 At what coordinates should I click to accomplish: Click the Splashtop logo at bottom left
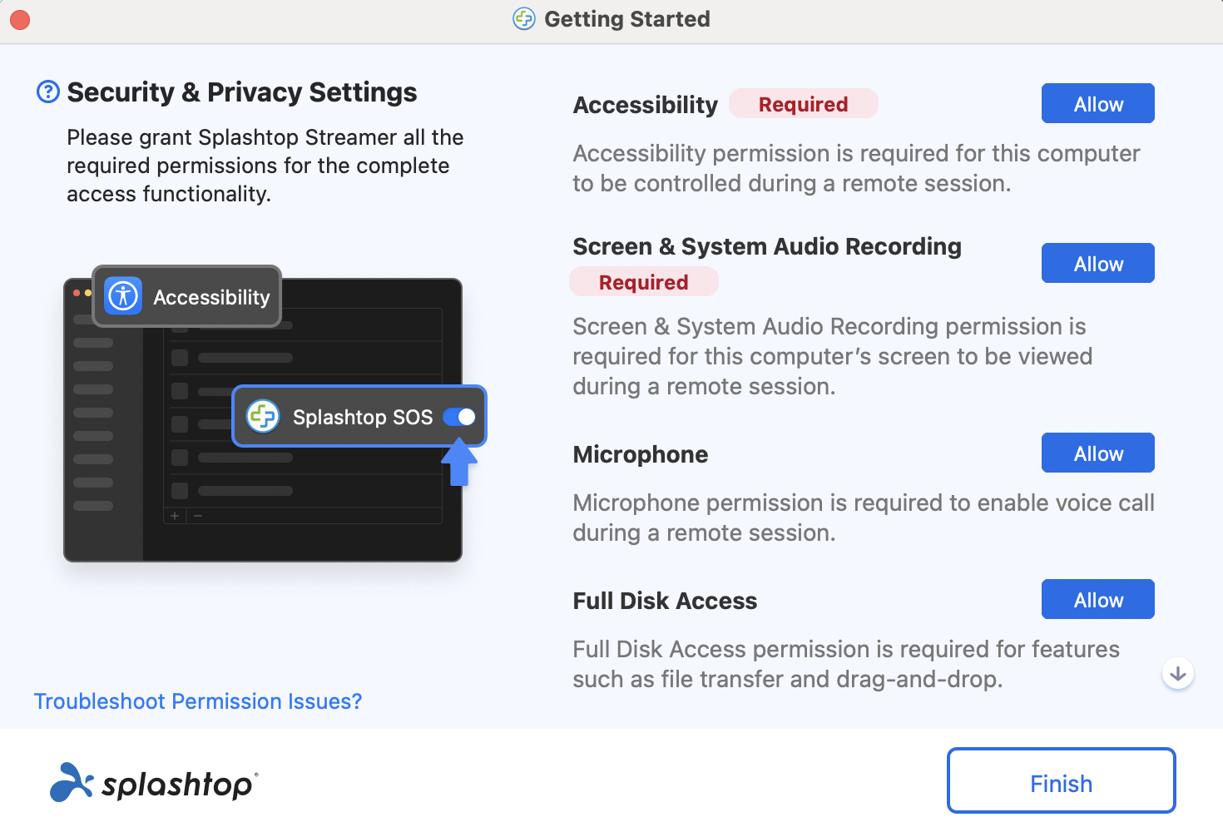tap(155, 782)
